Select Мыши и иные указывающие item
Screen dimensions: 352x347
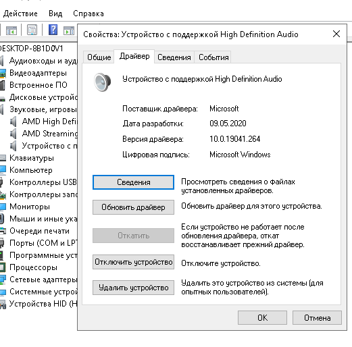pos(43,219)
